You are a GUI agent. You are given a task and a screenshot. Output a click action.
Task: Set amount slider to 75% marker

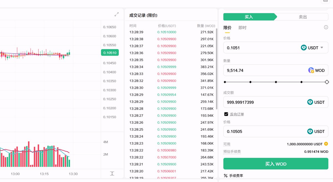pyautogui.click(x=301, y=82)
